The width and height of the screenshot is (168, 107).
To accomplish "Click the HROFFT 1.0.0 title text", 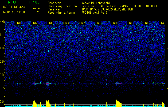I will [21, 2].
